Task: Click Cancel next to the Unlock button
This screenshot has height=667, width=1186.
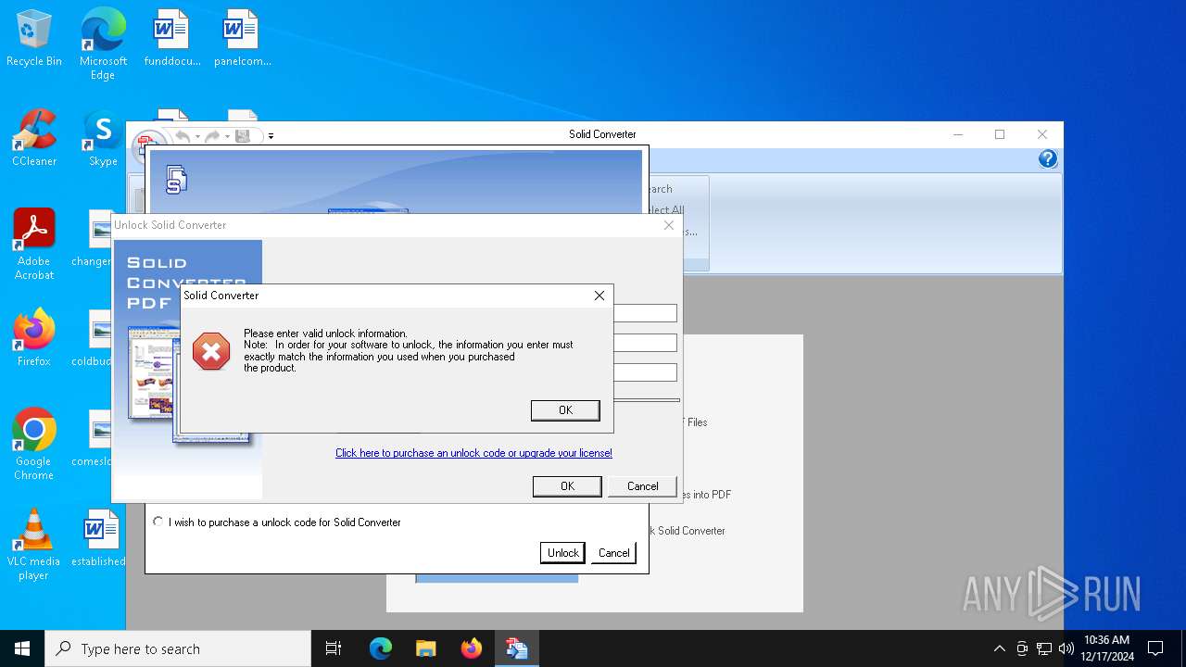Action: pyautogui.click(x=613, y=553)
